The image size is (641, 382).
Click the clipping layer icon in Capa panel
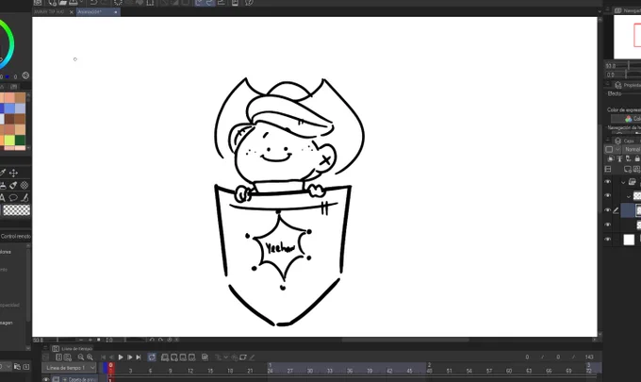(x=611, y=158)
